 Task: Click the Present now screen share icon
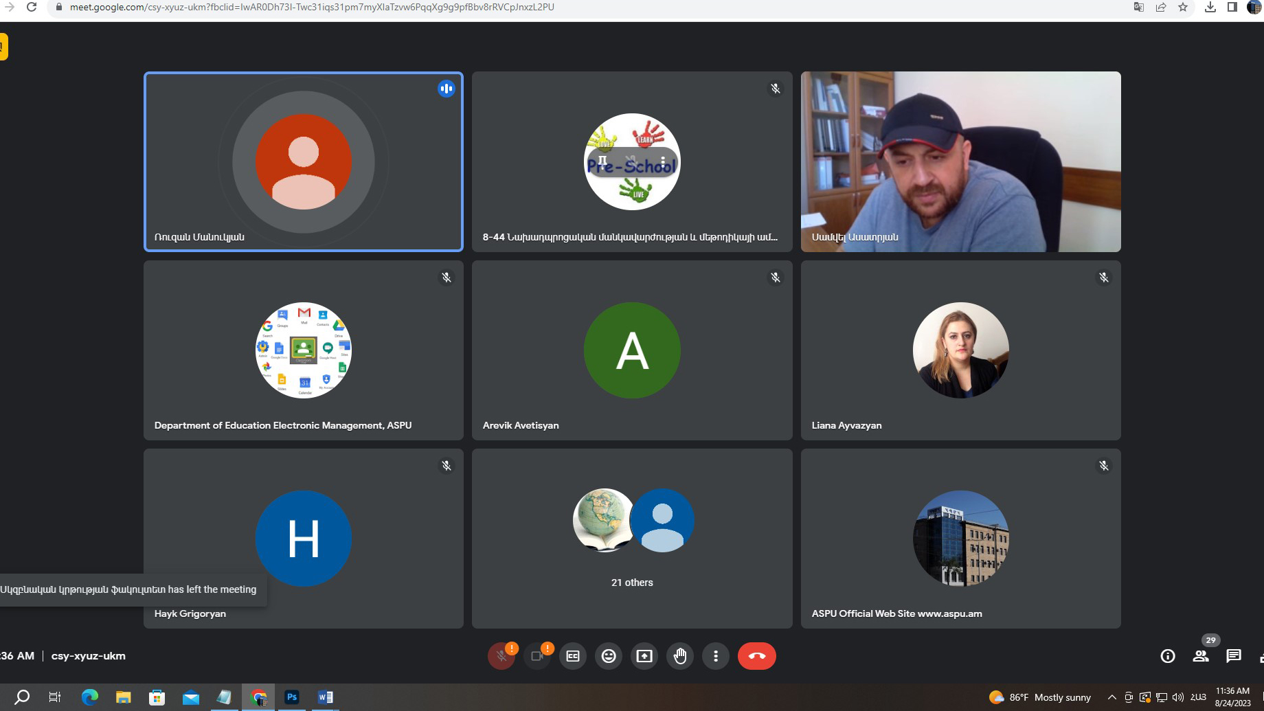tap(644, 656)
